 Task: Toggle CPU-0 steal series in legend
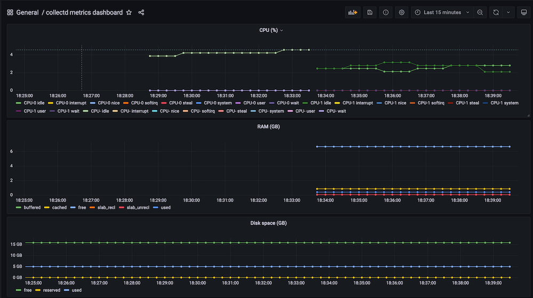click(x=181, y=103)
